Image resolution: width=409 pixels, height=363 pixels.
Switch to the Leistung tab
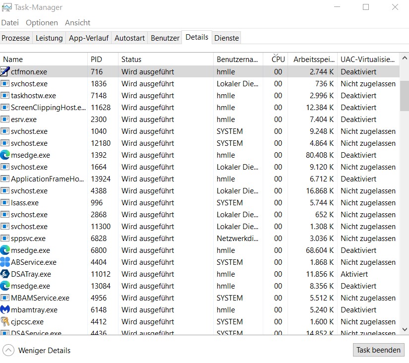coord(49,38)
